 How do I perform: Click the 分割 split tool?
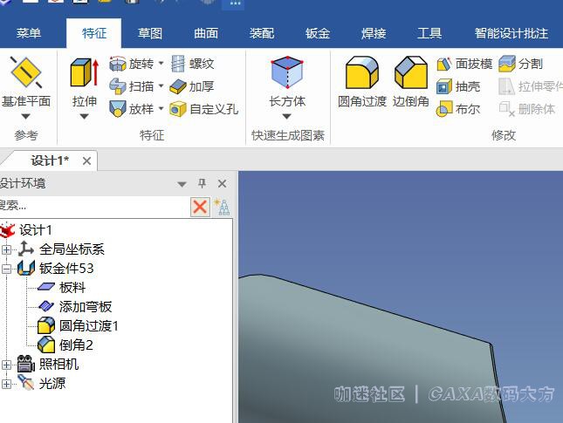click(x=520, y=65)
